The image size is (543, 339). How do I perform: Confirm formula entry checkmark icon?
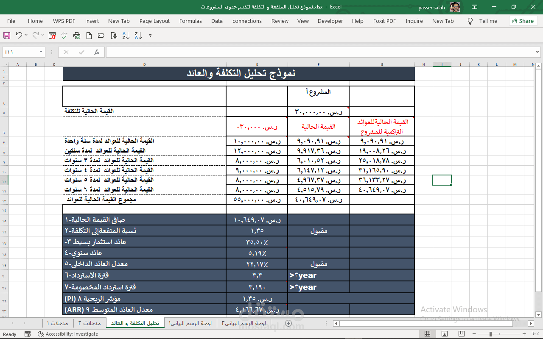coord(81,52)
